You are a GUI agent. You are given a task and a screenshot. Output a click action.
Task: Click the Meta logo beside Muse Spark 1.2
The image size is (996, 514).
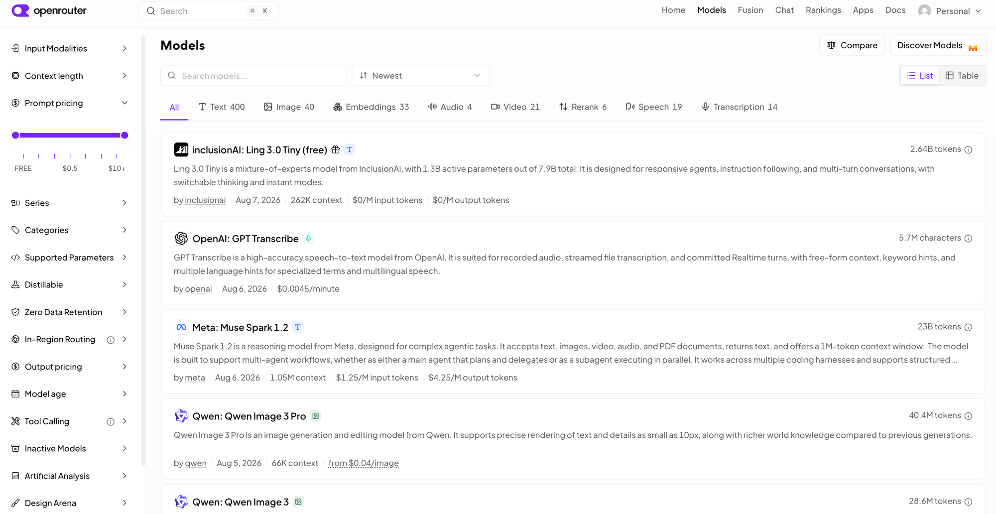click(x=181, y=327)
